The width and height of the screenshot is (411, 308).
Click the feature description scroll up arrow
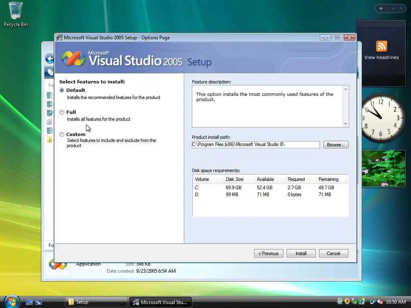click(x=346, y=89)
